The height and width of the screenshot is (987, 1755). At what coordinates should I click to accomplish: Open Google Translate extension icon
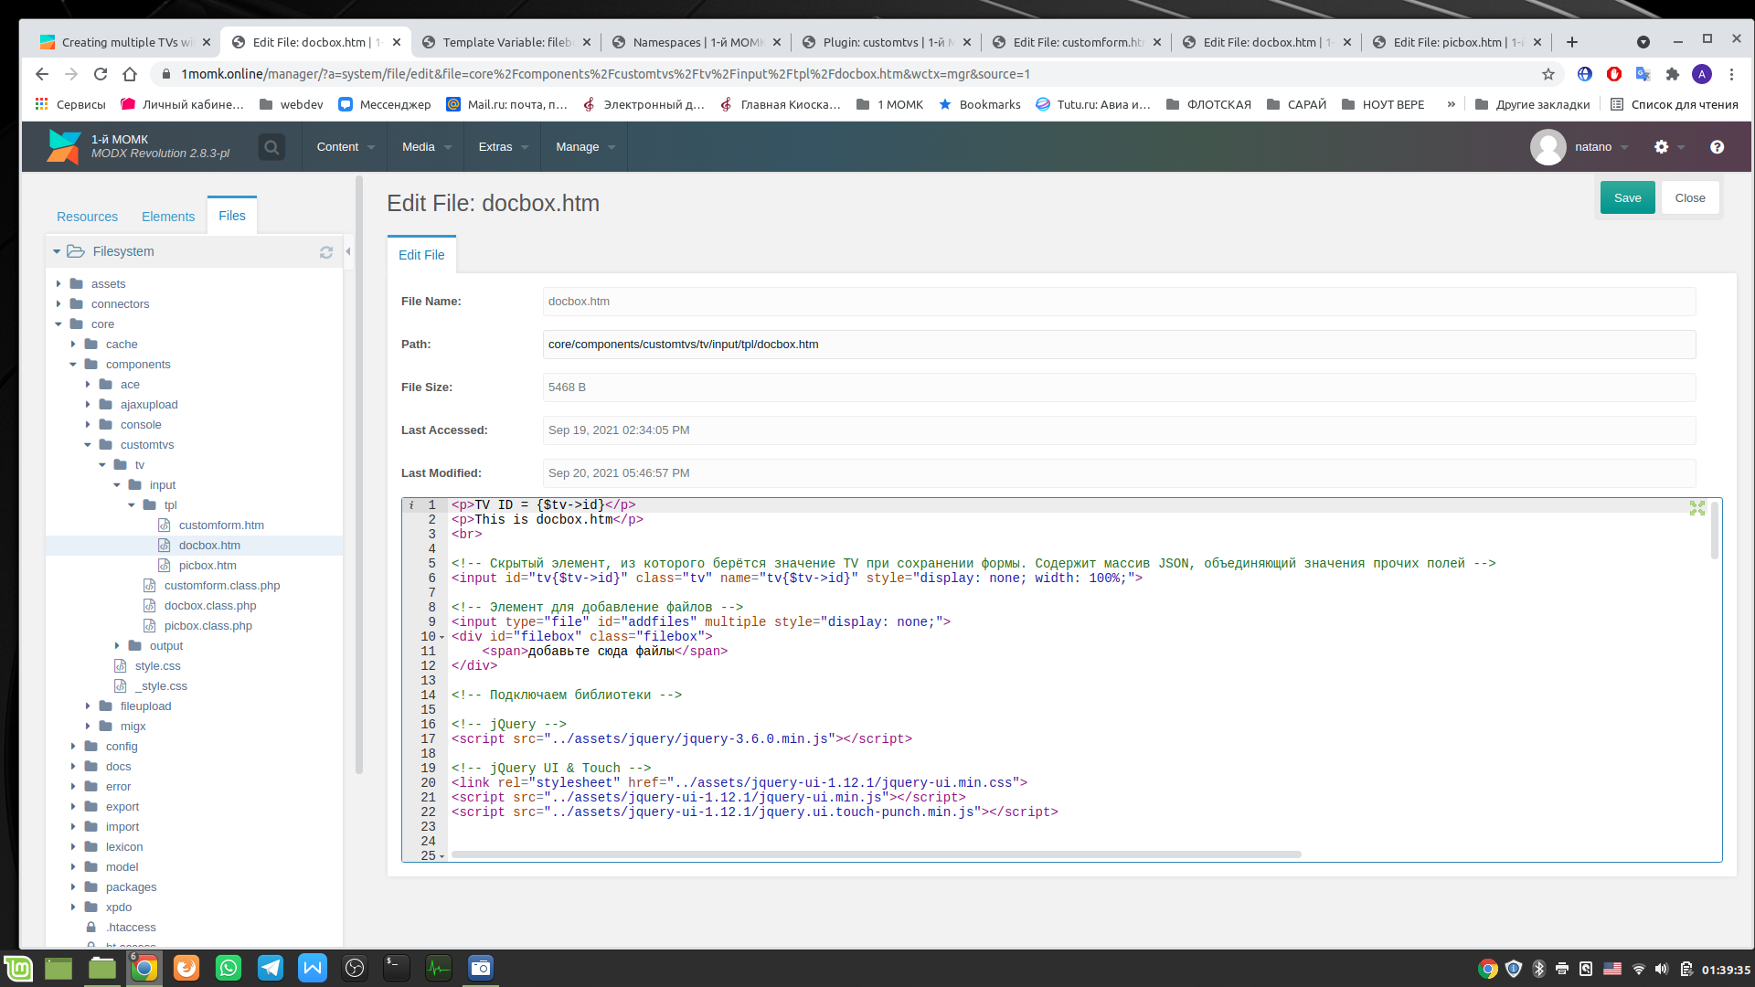[x=1643, y=74]
